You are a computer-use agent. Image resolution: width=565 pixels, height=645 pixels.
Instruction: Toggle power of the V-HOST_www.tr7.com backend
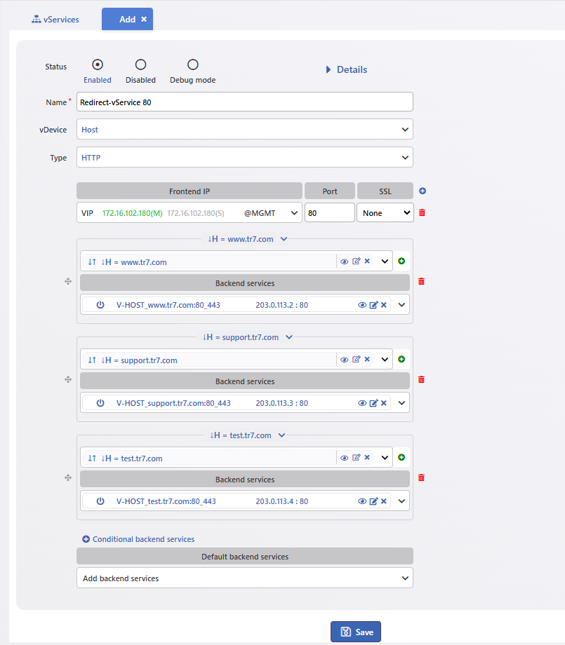(x=100, y=305)
